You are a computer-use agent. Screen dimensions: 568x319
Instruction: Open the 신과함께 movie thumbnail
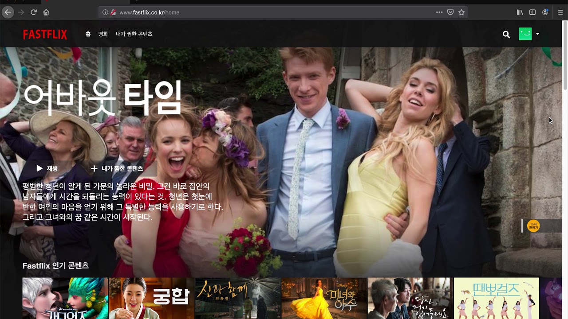click(238, 298)
